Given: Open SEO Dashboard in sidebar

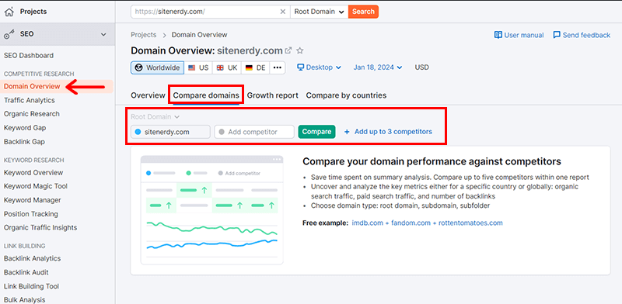Looking at the screenshot, I should point(29,55).
